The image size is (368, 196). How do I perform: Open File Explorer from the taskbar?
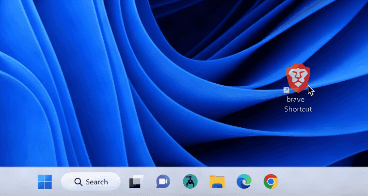(x=217, y=181)
